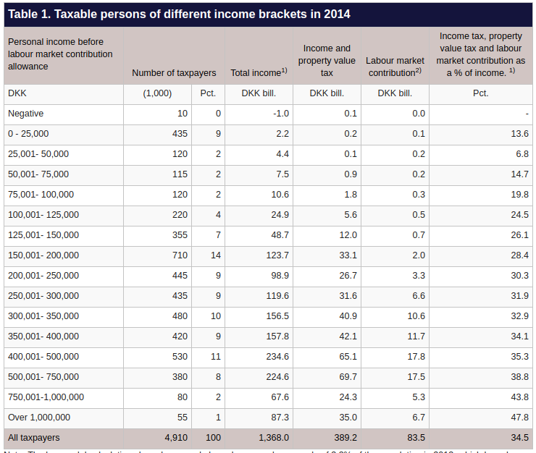
Task: Click the 'Income and property value tax' header
Action: tap(327, 61)
